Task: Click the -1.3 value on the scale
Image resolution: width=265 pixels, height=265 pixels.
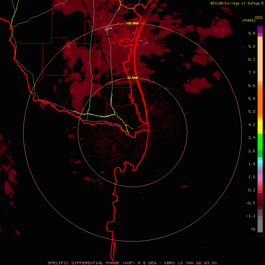Action: (251, 216)
